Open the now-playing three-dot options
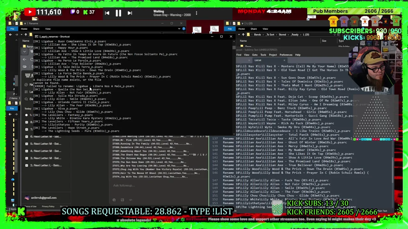The width and height of the screenshot is (408, 229). click(x=196, y=13)
